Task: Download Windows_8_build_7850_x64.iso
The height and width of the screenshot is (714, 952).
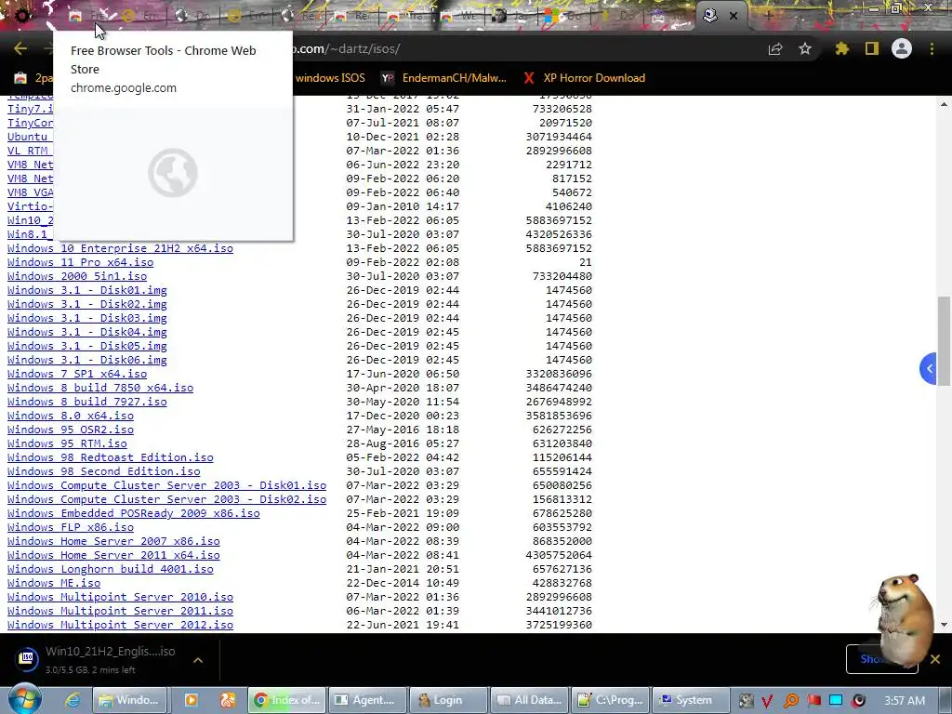Action: 100,388
